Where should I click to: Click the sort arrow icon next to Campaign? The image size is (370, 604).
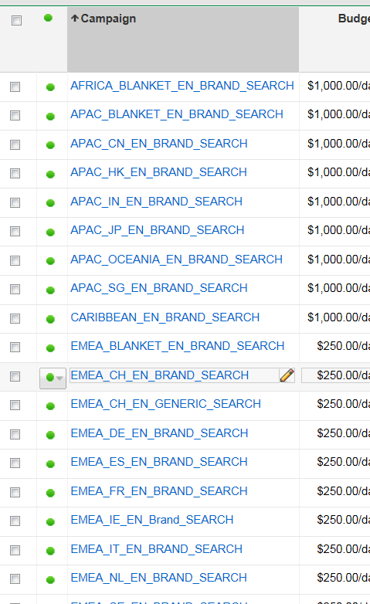(75, 18)
